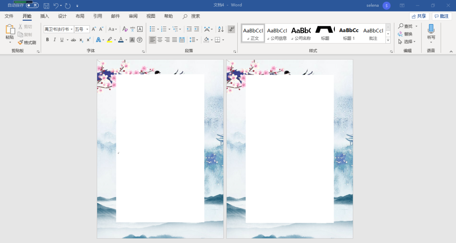Screen dimensions: 456x243
Task: Toggle Subscript formatting
Action: point(81,40)
